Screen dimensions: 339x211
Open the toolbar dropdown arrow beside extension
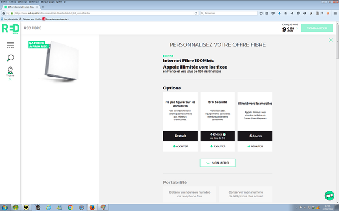click(x=322, y=13)
